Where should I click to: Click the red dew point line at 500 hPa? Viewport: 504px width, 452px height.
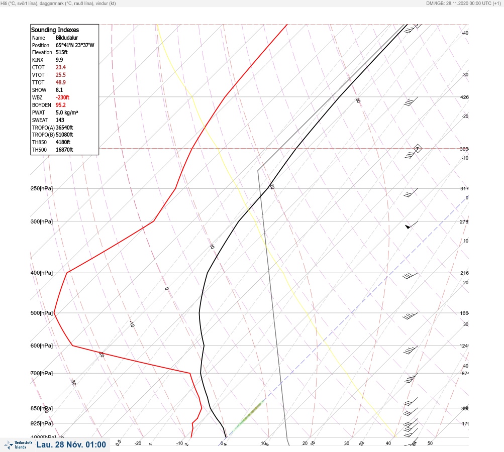coord(54,312)
